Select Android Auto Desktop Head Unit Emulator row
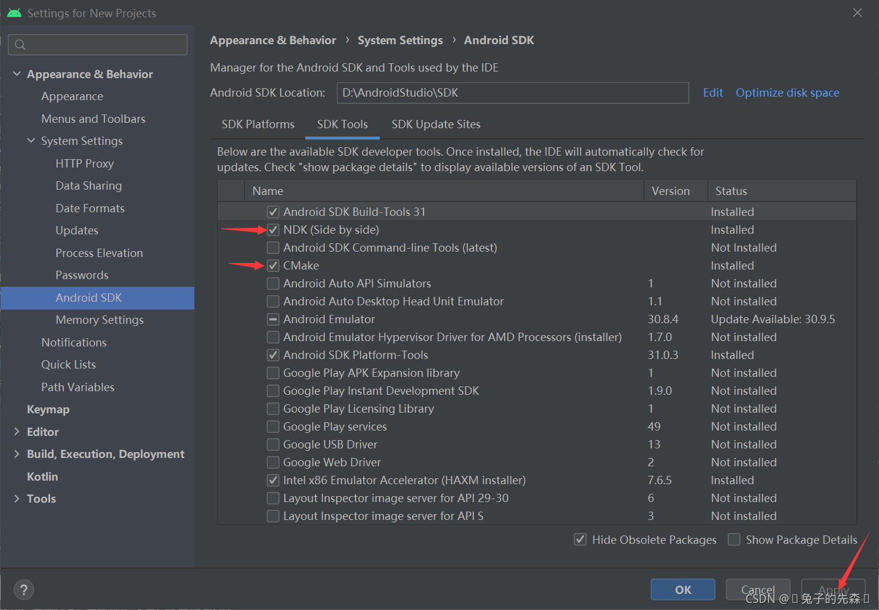The width and height of the screenshot is (879, 610). coord(537,301)
